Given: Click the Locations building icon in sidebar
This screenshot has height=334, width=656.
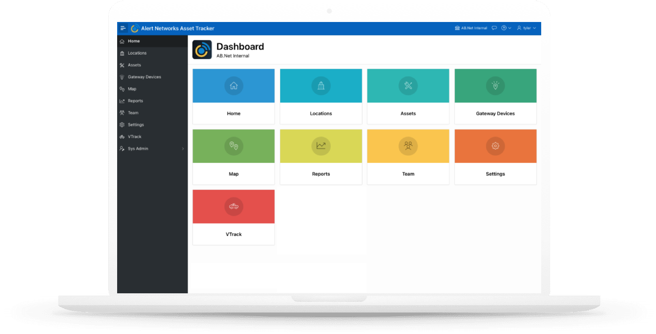Looking at the screenshot, I should click(122, 53).
